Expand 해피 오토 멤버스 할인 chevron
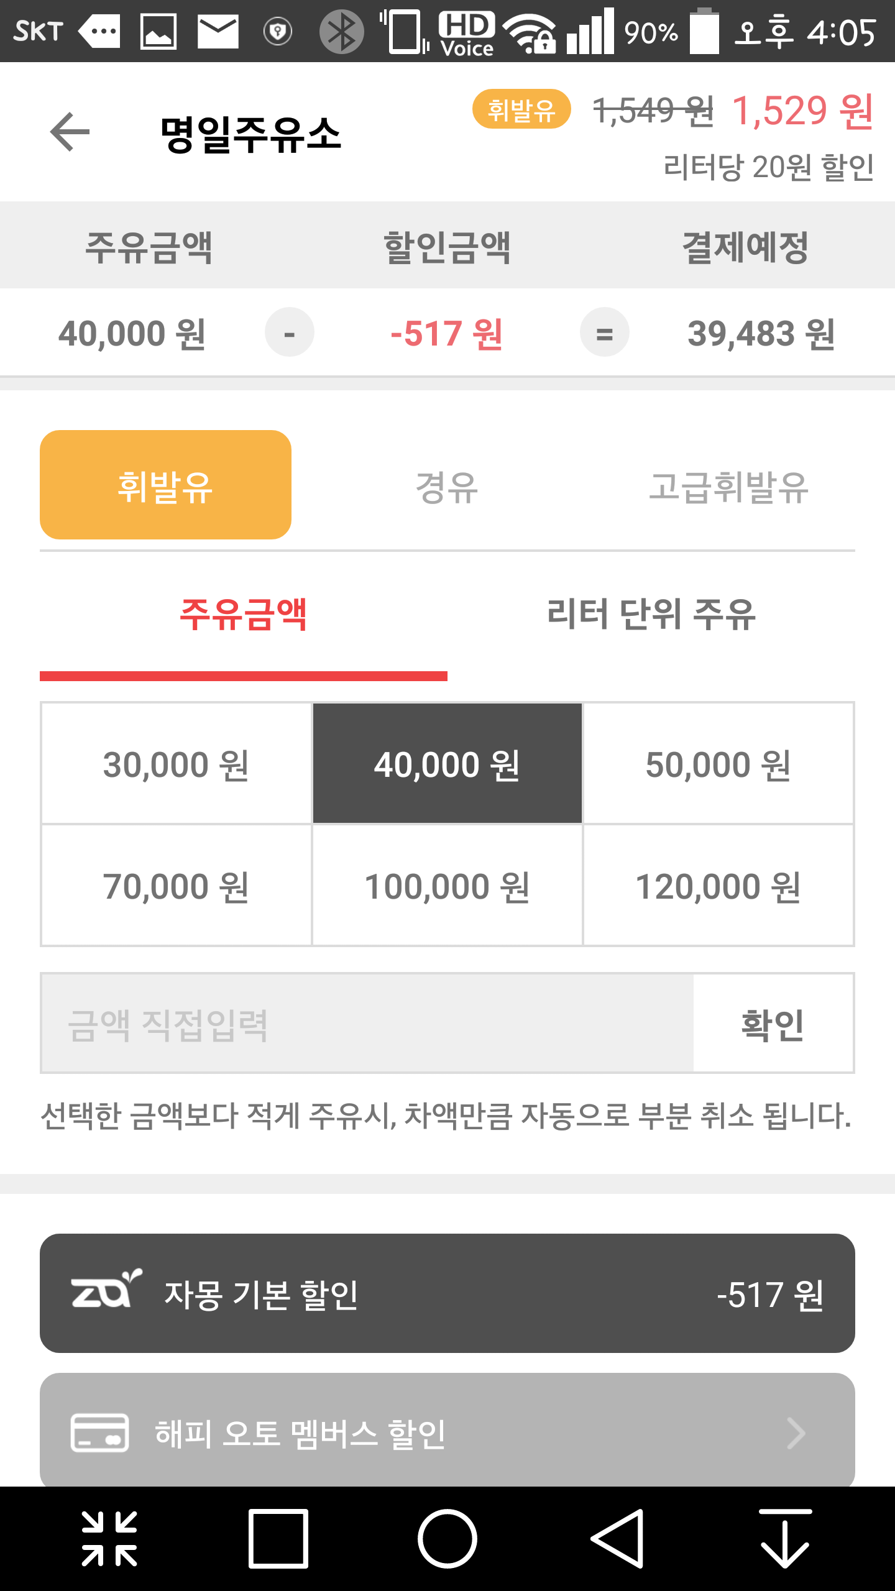895x1591 pixels. click(796, 1433)
